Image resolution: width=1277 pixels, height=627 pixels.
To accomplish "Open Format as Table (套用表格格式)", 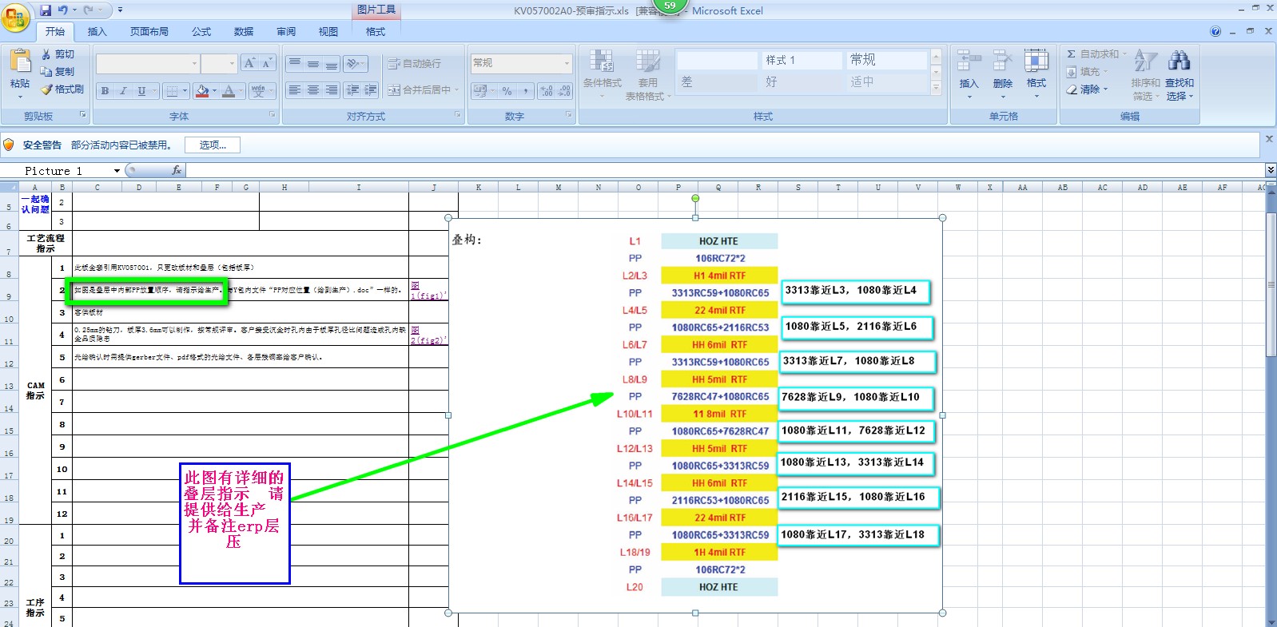I will point(647,73).
